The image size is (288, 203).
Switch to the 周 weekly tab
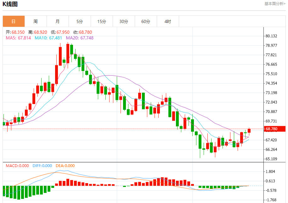point(36,21)
